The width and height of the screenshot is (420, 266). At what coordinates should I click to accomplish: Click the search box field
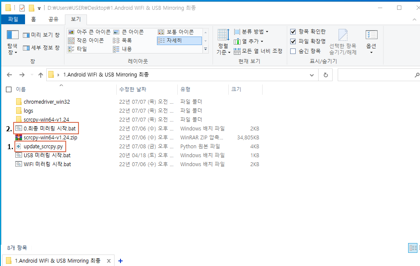click(379, 75)
